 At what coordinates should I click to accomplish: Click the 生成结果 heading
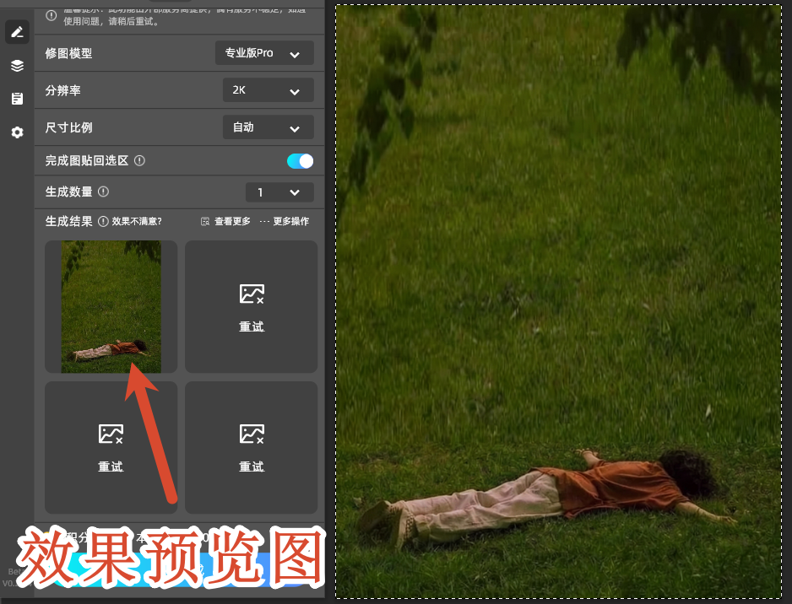click(68, 222)
